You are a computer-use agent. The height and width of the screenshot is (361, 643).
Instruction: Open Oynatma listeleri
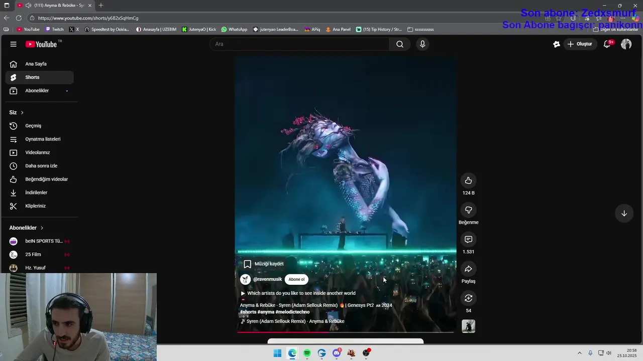coord(40,139)
